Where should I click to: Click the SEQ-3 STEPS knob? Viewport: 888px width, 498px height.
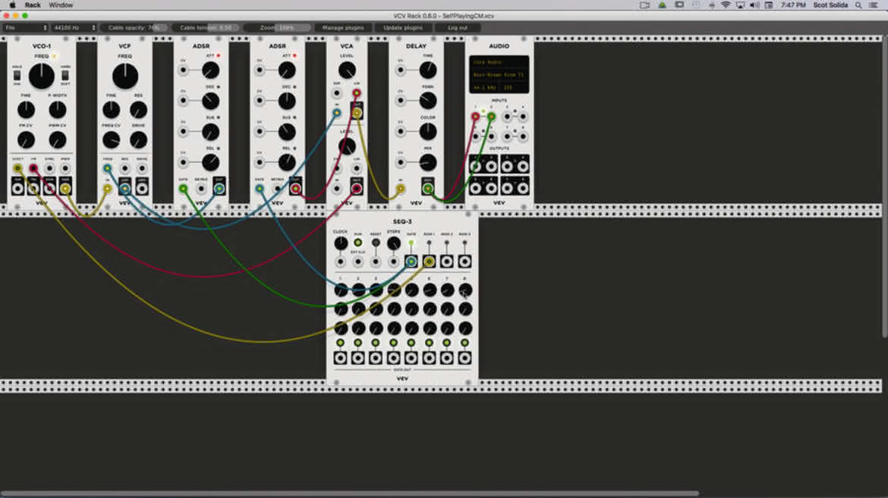[x=394, y=243]
